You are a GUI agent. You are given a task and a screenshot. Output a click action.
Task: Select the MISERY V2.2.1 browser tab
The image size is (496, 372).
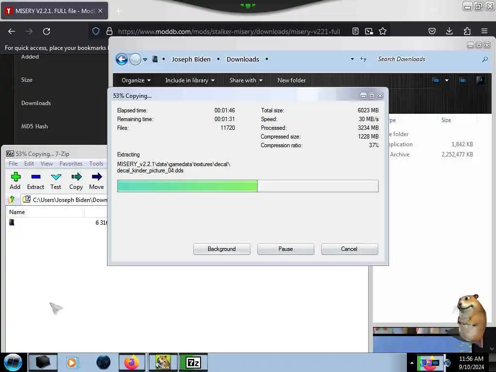(54, 11)
